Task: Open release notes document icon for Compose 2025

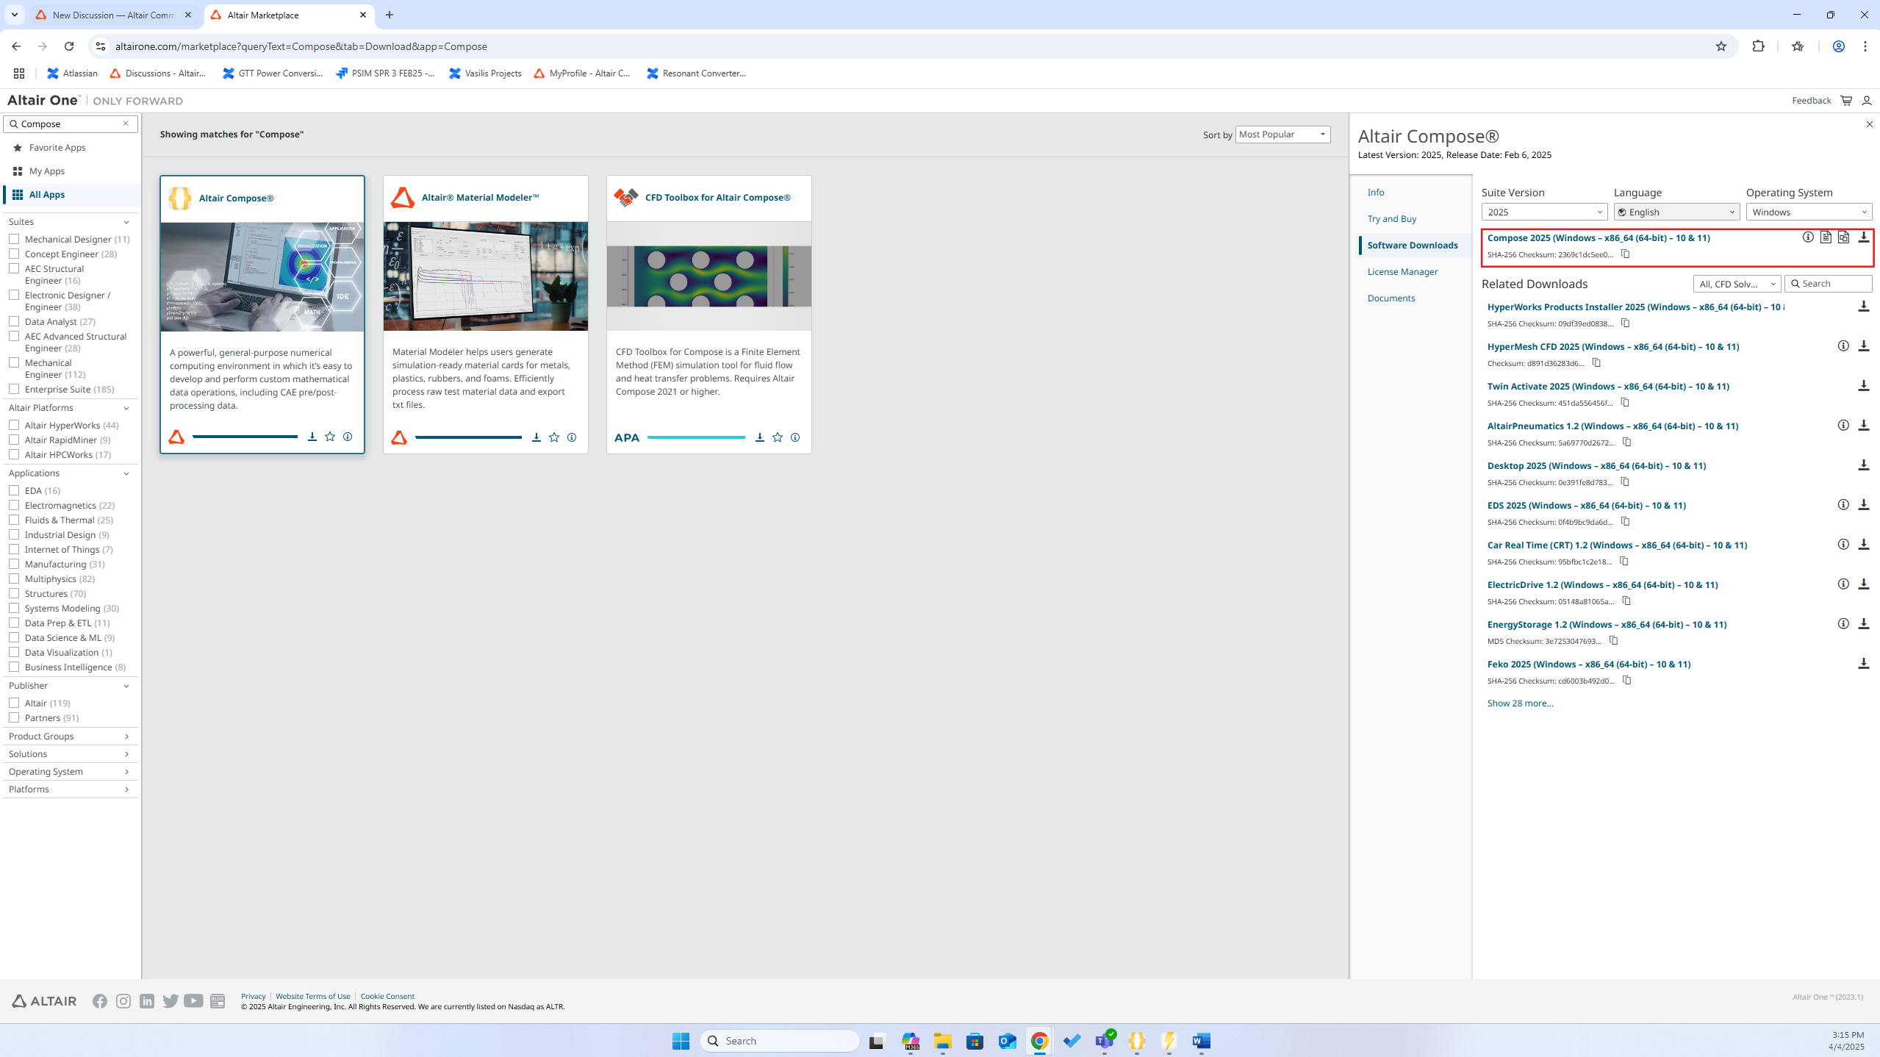Action: click(1826, 237)
